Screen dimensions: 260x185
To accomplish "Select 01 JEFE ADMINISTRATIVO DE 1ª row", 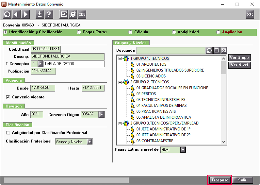I will [x=163, y=129].
